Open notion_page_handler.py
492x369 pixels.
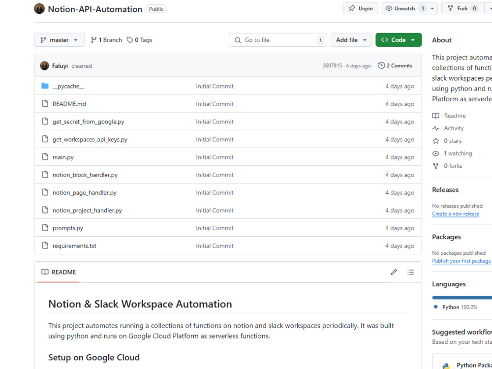click(85, 193)
